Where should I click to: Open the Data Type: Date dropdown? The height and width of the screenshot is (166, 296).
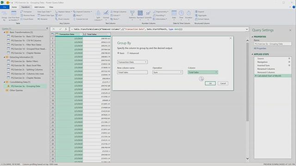[44, 12]
